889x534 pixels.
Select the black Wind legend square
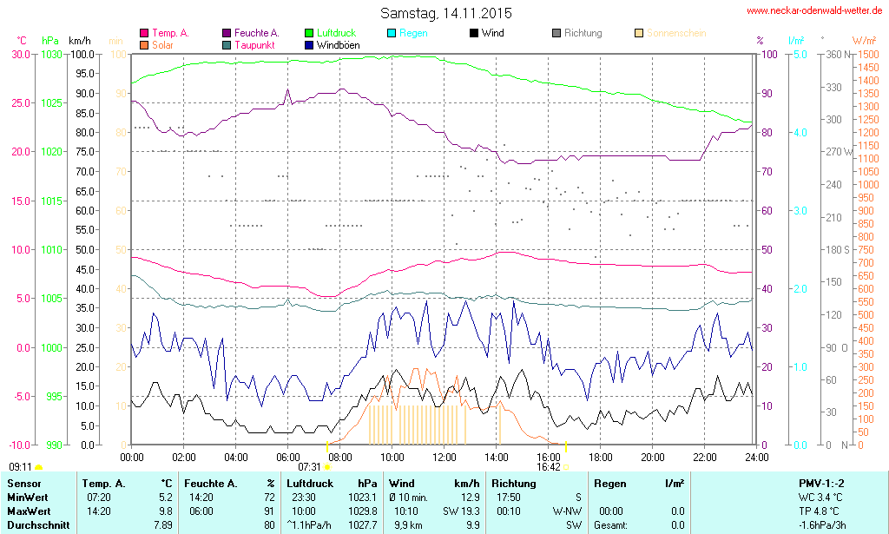click(474, 33)
